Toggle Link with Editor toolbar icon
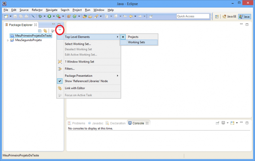 tap(45, 31)
